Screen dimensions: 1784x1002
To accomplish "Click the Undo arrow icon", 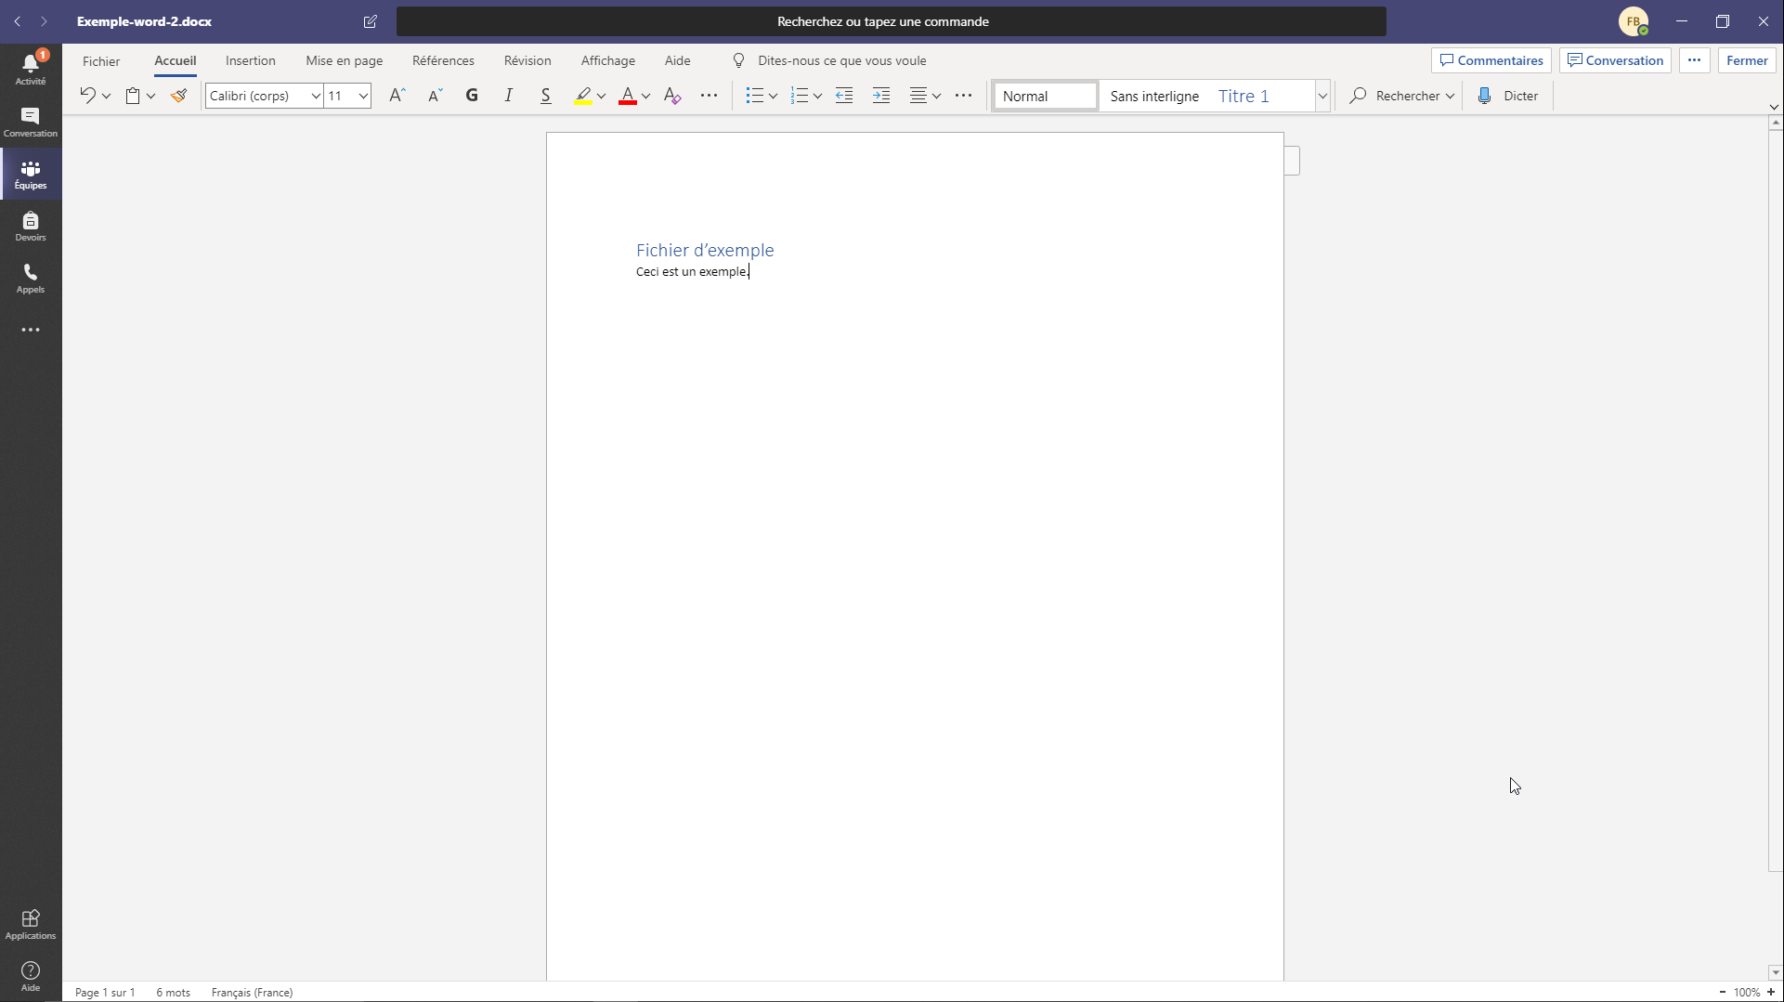I will point(87,96).
